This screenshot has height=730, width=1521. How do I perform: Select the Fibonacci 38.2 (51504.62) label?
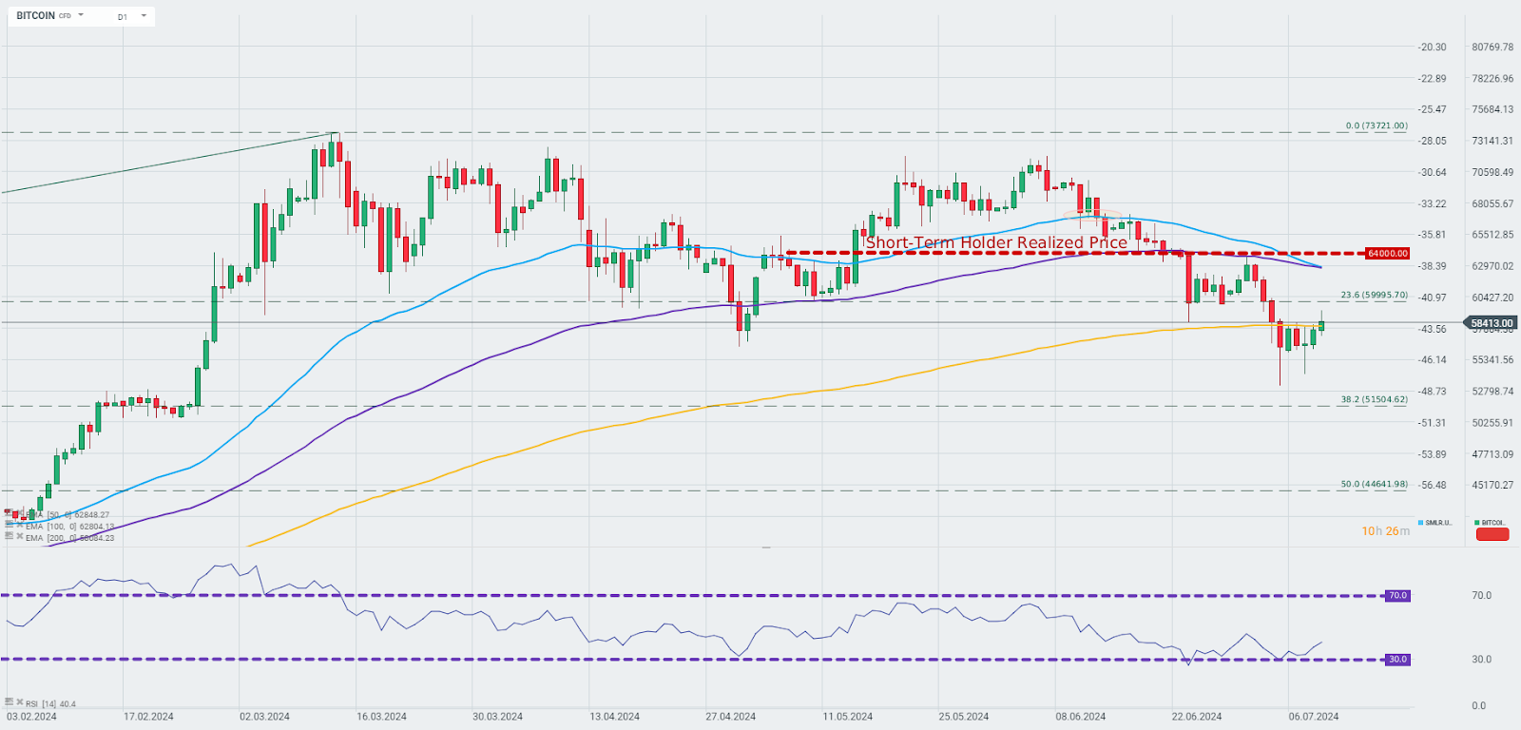pyautogui.click(x=1374, y=399)
